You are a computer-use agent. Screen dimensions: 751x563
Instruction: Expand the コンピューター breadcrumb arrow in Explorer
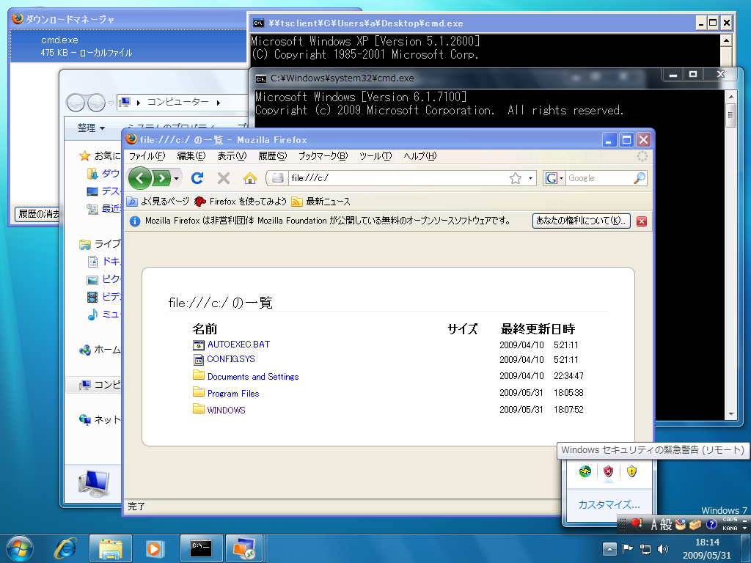[218, 103]
